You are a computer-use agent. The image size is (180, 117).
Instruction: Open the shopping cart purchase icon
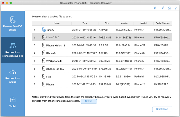pos(155,8)
